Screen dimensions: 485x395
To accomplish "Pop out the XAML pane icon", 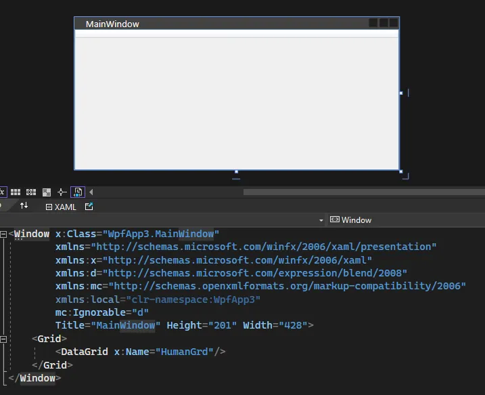I will click(x=89, y=207).
